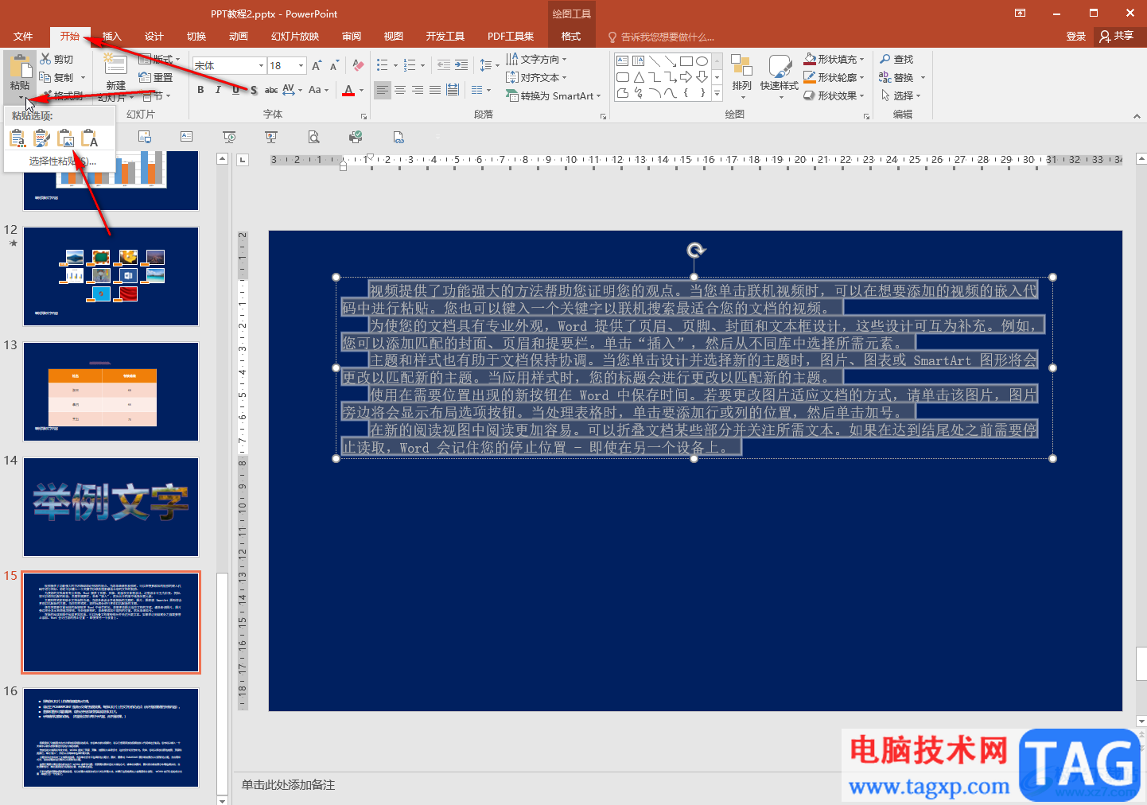The image size is (1147, 805).
Task: Click the font color red A swatch
Action: tap(348, 90)
